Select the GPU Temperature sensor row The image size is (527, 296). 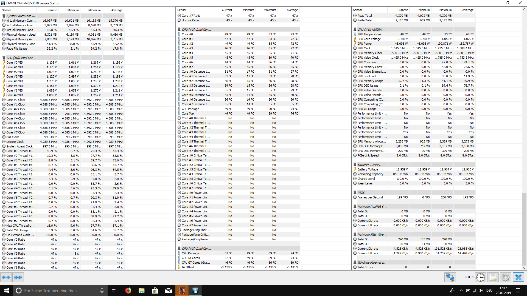pos(369,34)
